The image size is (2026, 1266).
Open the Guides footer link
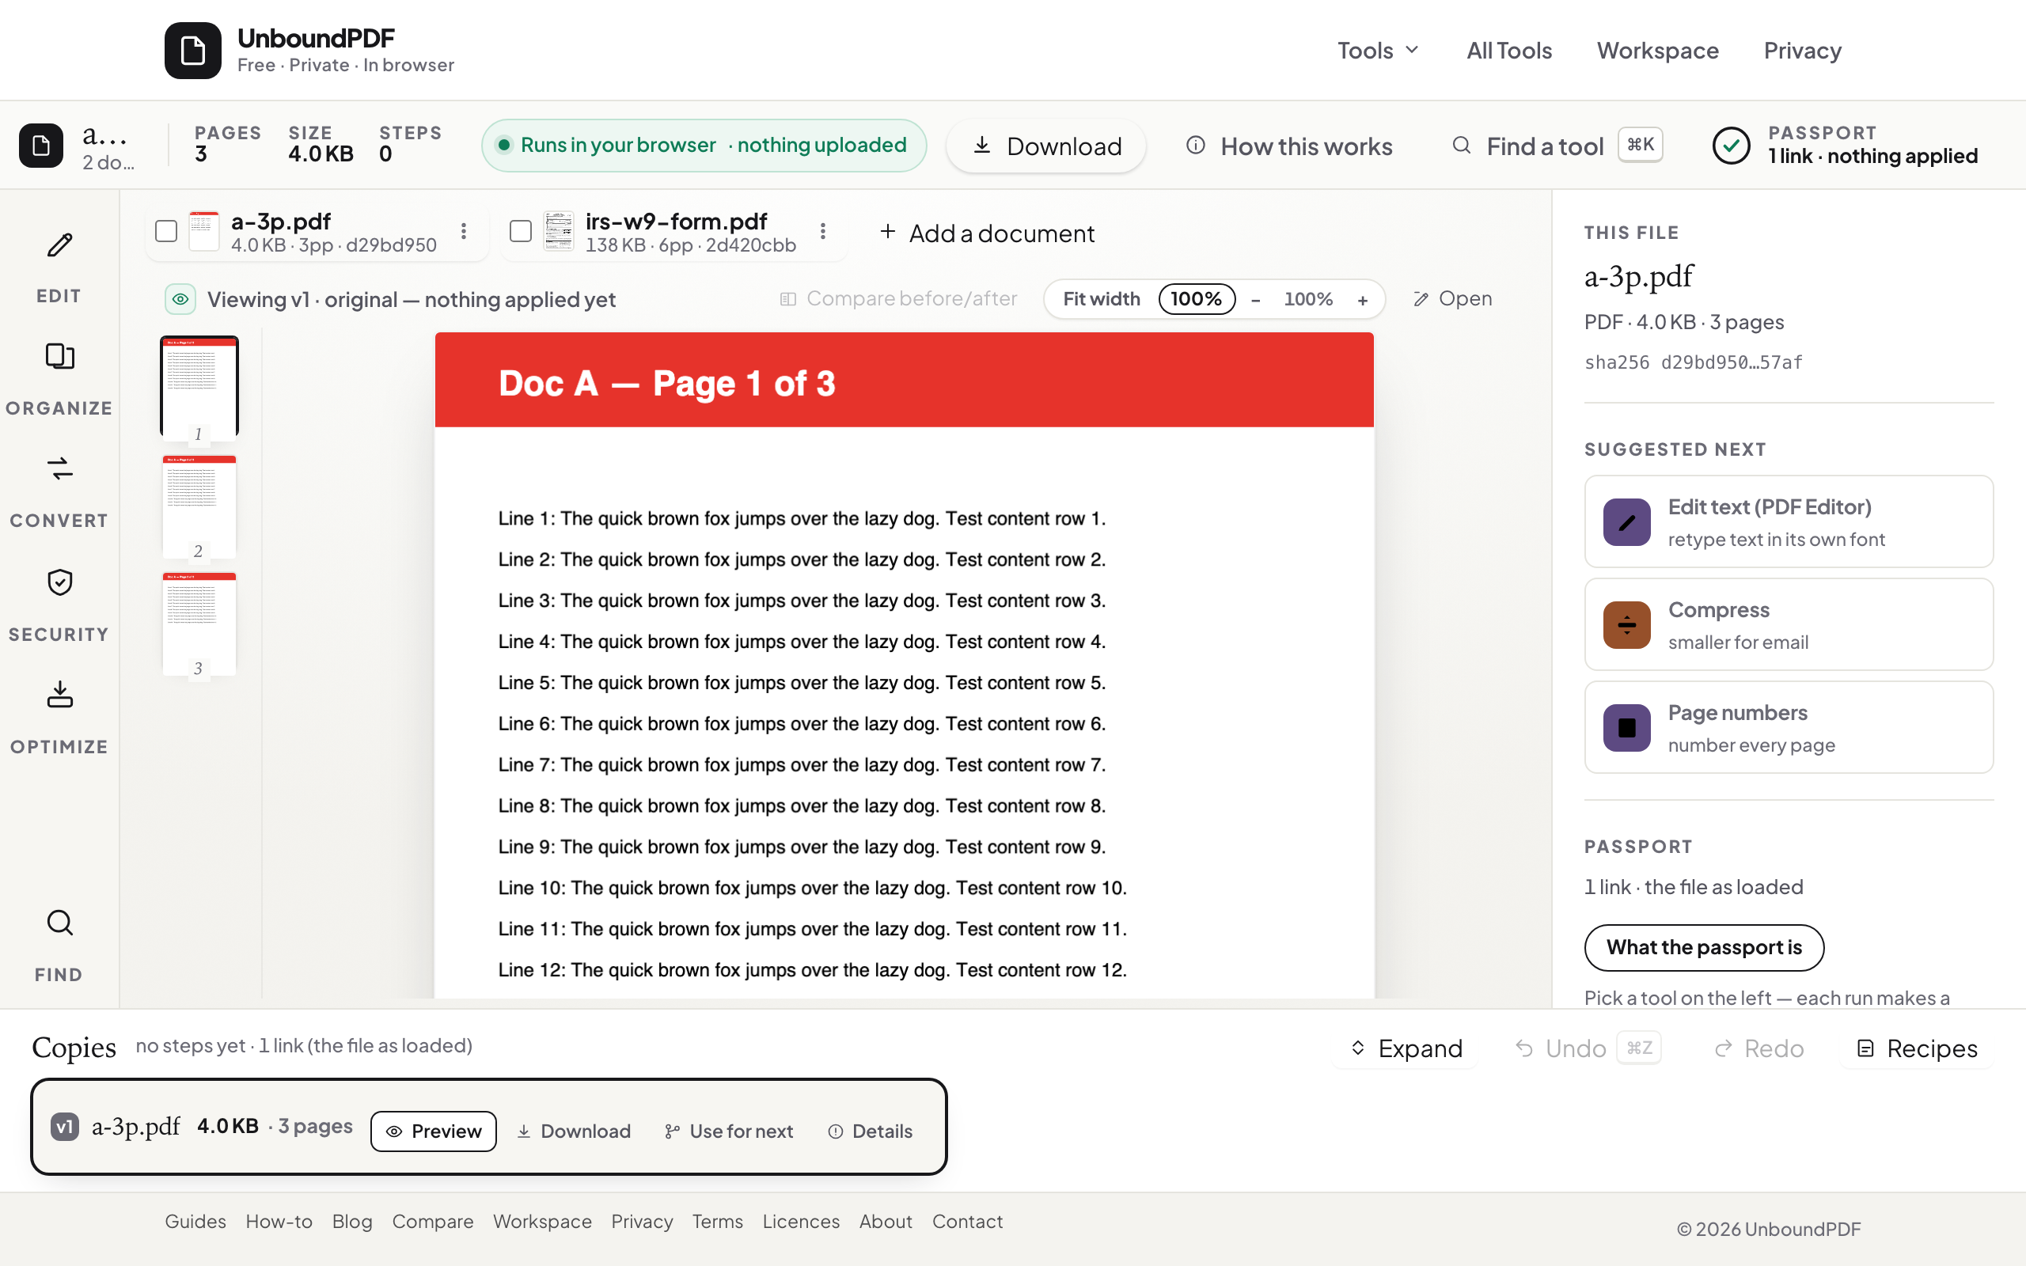click(195, 1222)
